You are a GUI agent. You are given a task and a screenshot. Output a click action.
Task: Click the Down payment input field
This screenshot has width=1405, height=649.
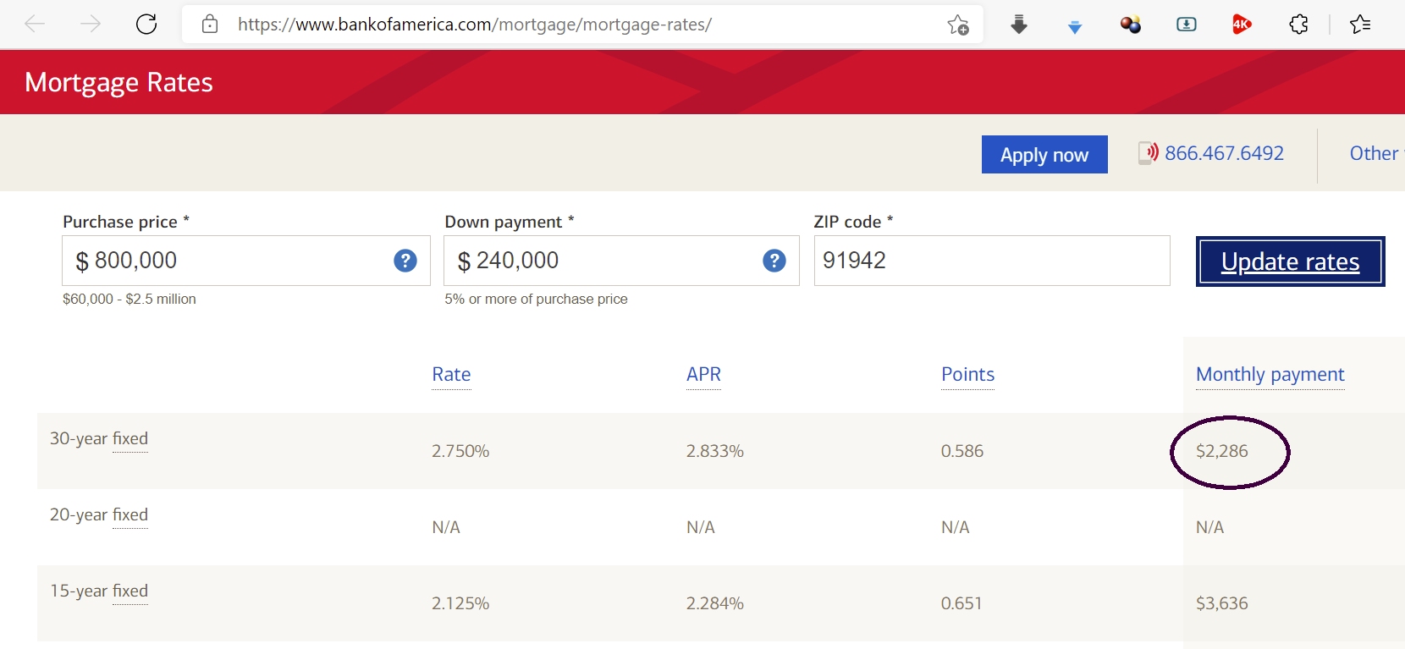coord(621,261)
